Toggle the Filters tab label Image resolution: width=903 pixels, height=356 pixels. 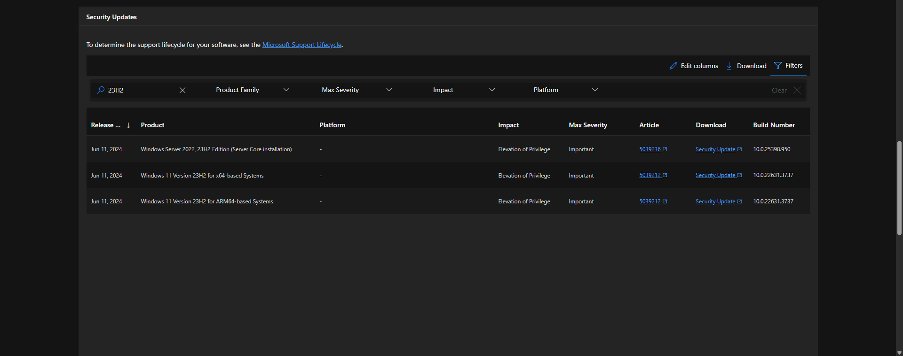[x=794, y=65]
